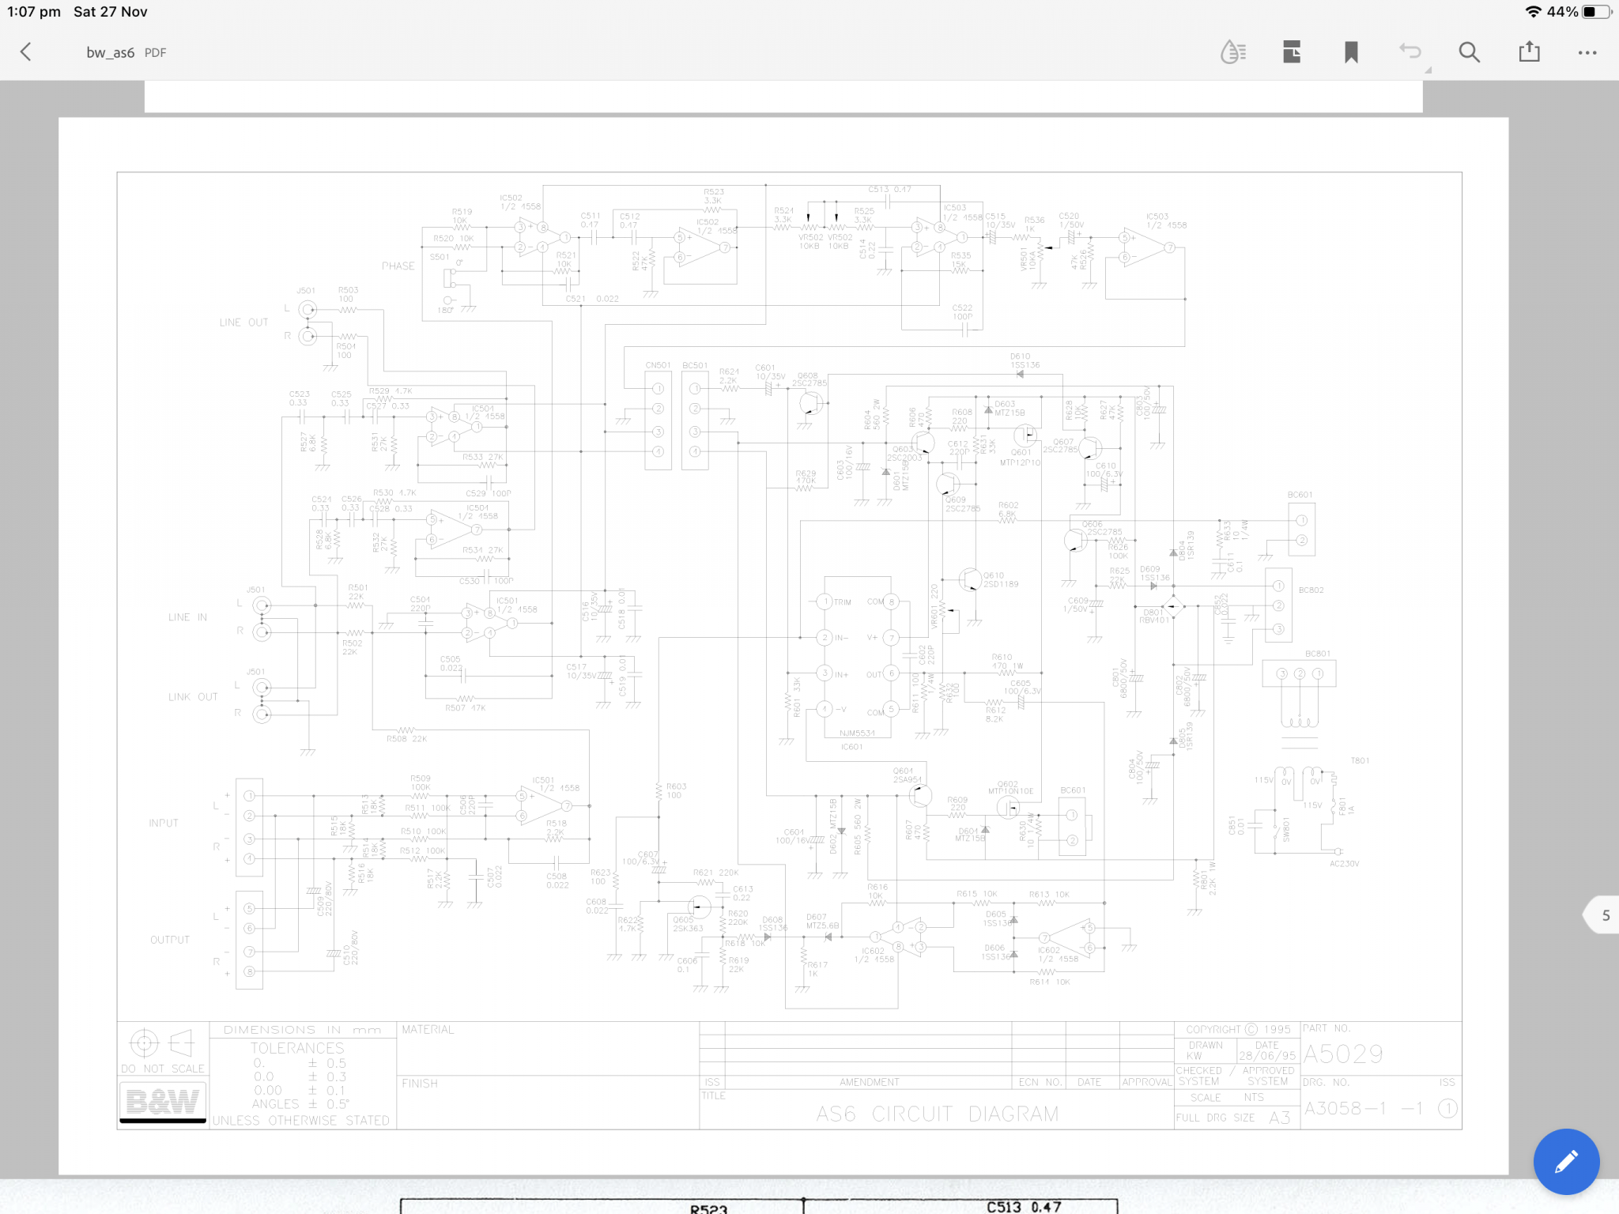The image size is (1619, 1214).
Task: Tap the 1:07 pm clock in status bar
Action: click(34, 12)
